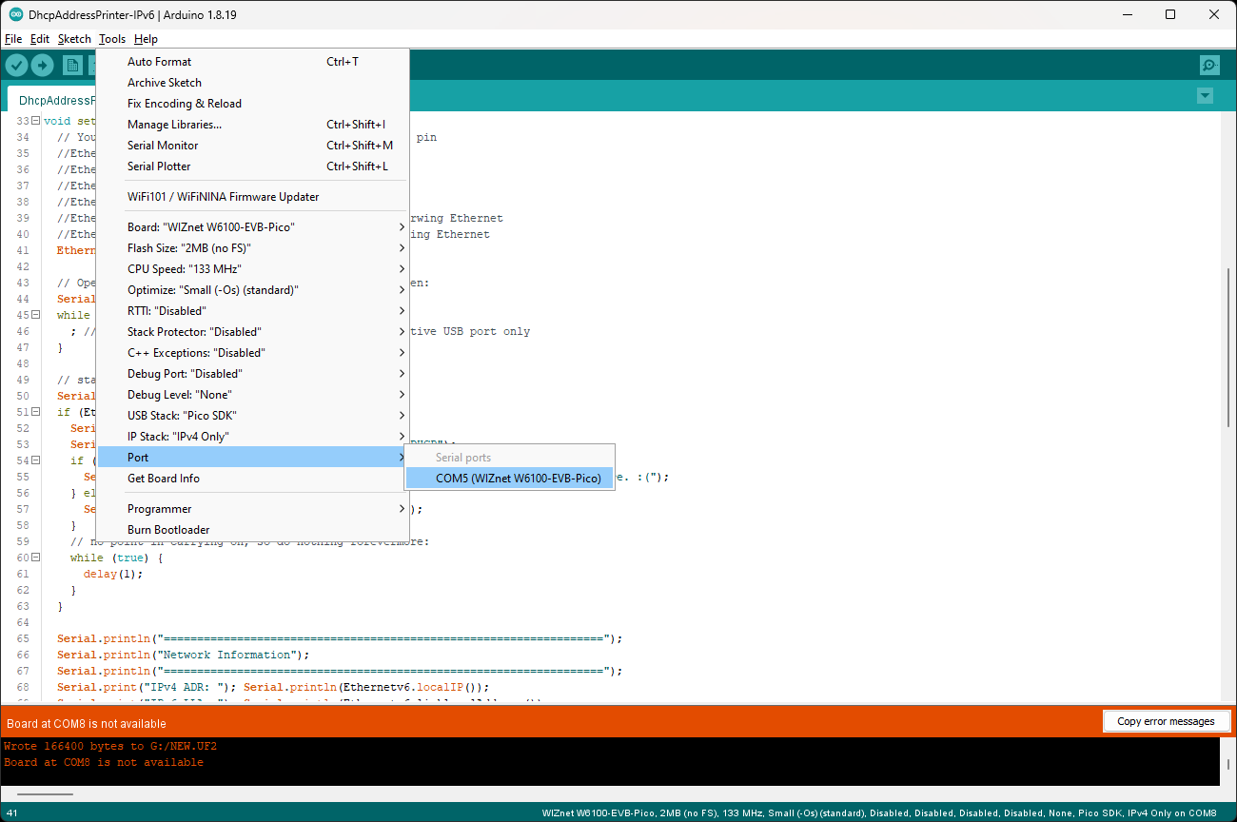
Task: Open Manage Libraries... from the menu
Action: point(253,125)
